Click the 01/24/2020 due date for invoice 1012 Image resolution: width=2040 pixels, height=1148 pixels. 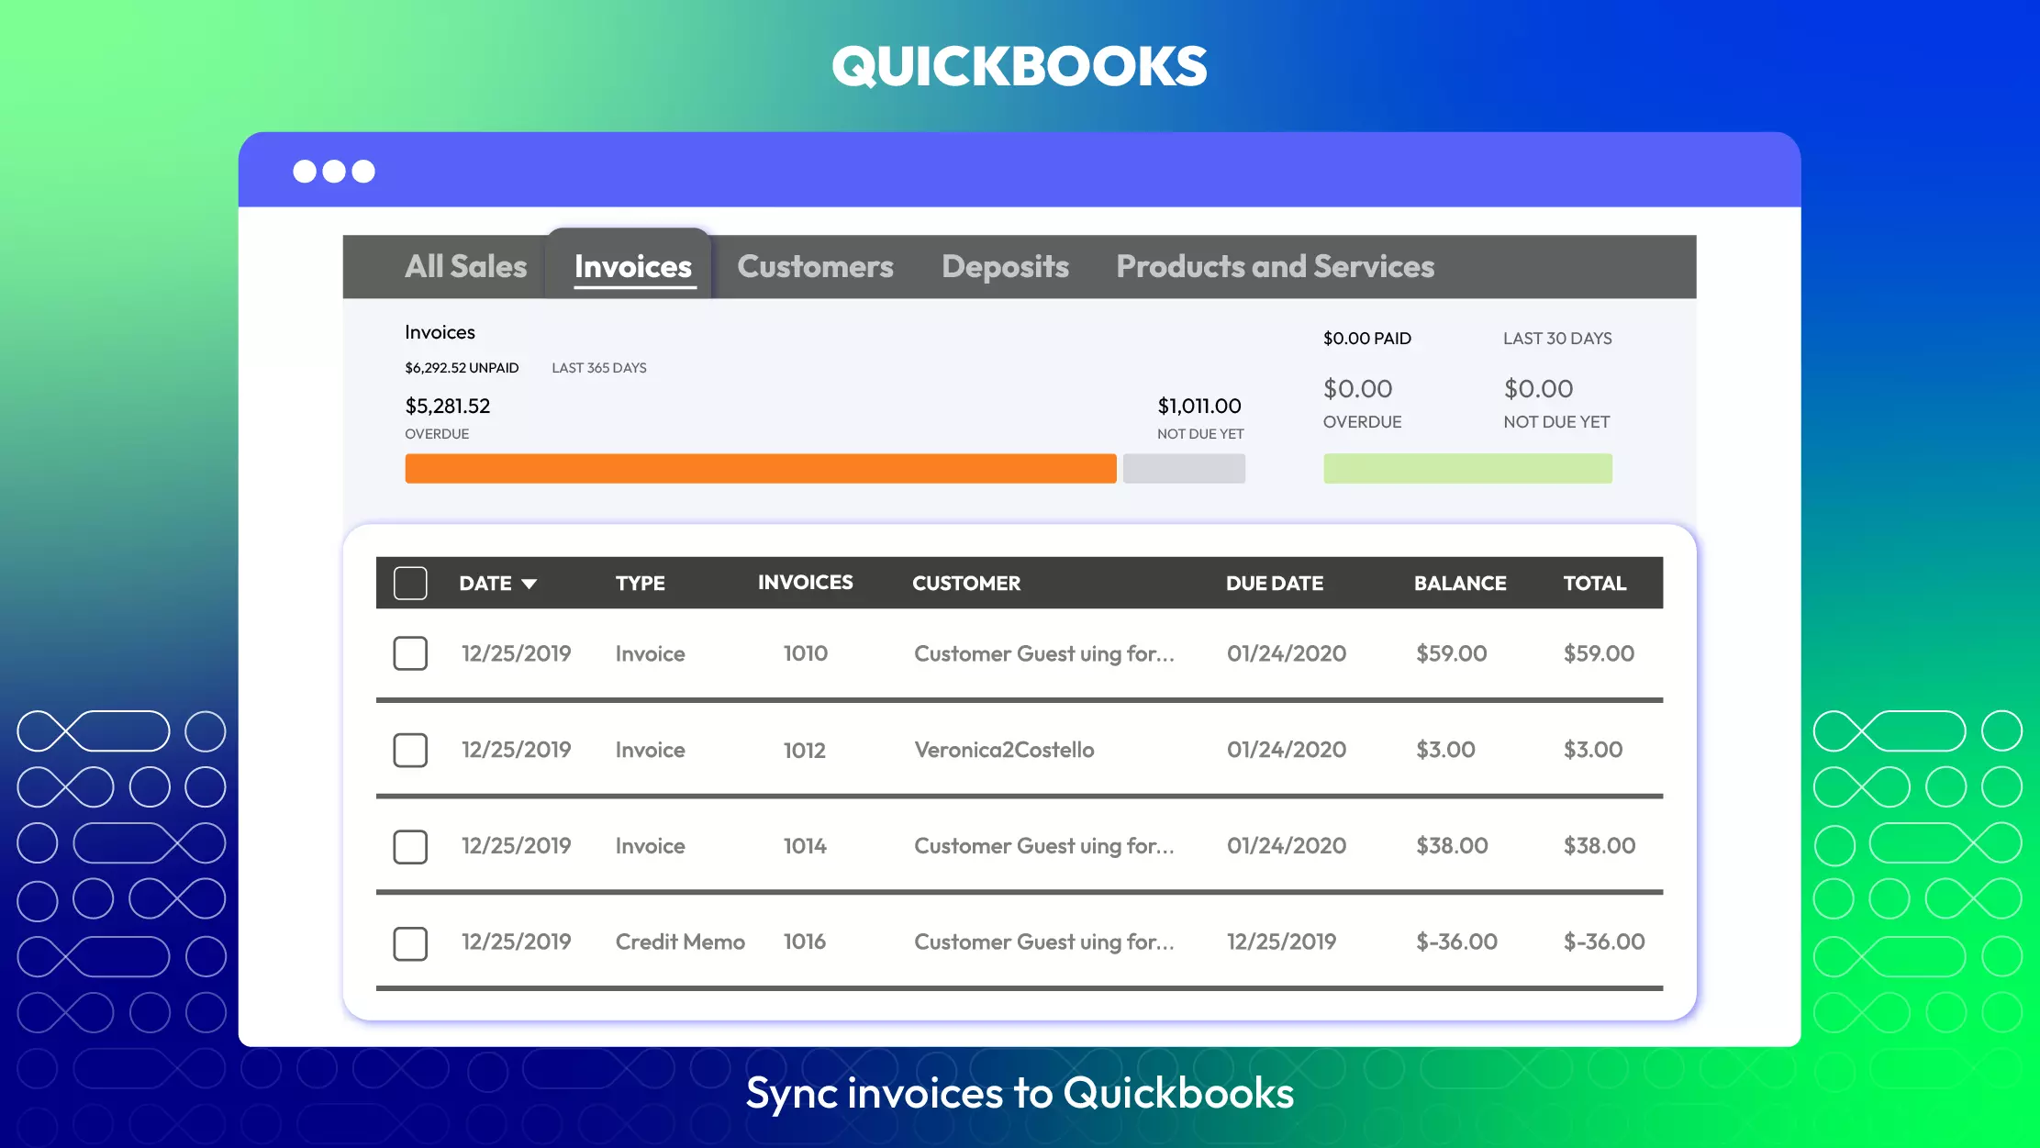[x=1287, y=750]
